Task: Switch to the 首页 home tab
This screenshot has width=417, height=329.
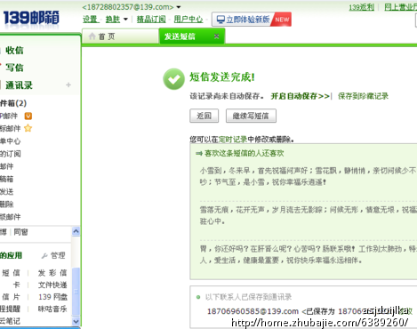Action: [119, 36]
